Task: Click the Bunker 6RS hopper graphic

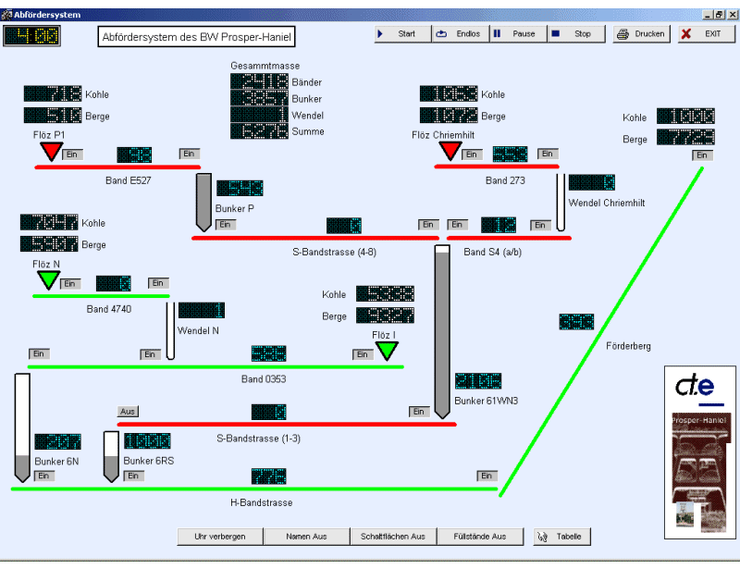Action: click(111, 457)
